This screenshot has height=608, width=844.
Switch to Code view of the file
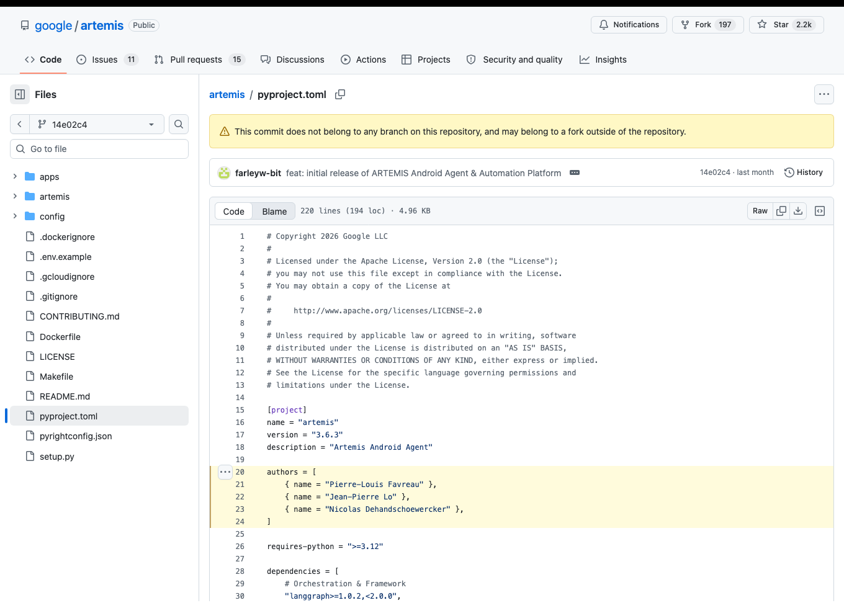pos(234,212)
